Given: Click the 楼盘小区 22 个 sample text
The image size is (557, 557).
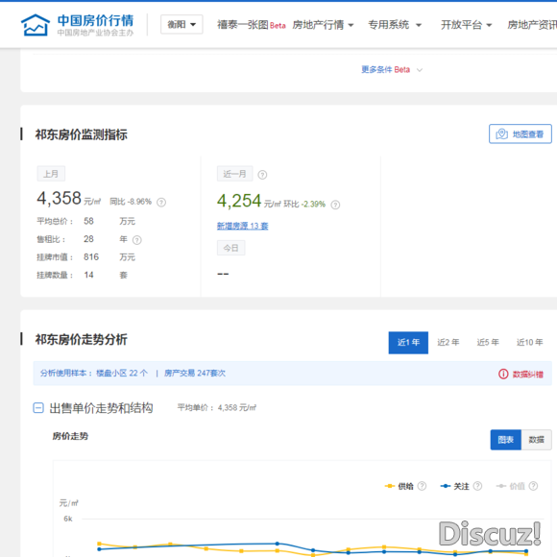Looking at the screenshot, I should [122, 374].
